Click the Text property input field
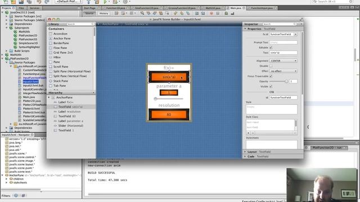Screen dimensions: 360x202 pos(283,53)
